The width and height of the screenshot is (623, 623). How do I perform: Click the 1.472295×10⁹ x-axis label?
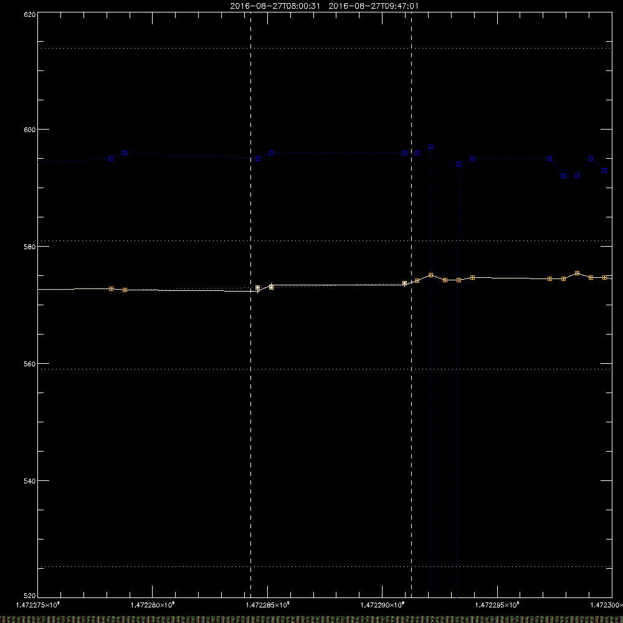coord(497,605)
